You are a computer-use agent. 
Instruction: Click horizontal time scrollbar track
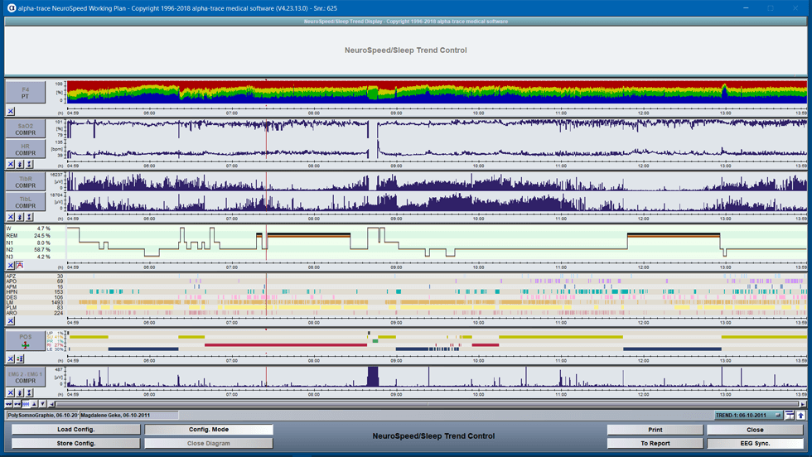(x=428, y=404)
